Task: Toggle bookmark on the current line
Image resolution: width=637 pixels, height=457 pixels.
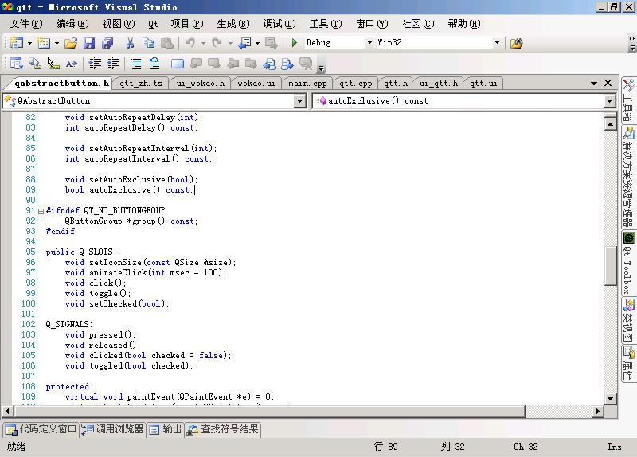Action: coord(177,64)
